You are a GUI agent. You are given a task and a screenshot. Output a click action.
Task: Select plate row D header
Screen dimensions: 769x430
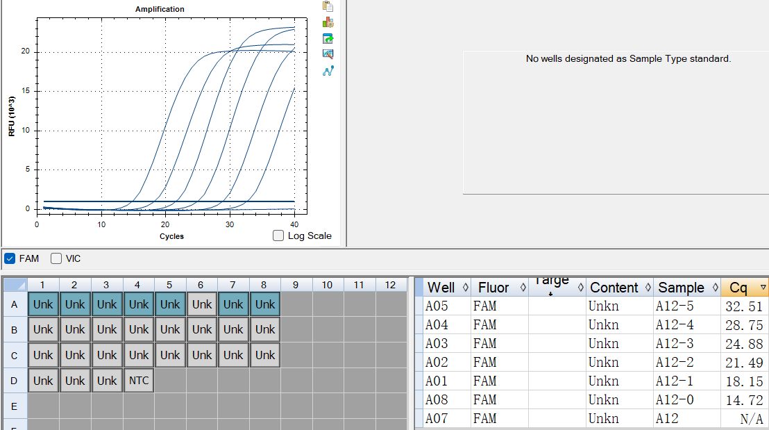point(15,381)
